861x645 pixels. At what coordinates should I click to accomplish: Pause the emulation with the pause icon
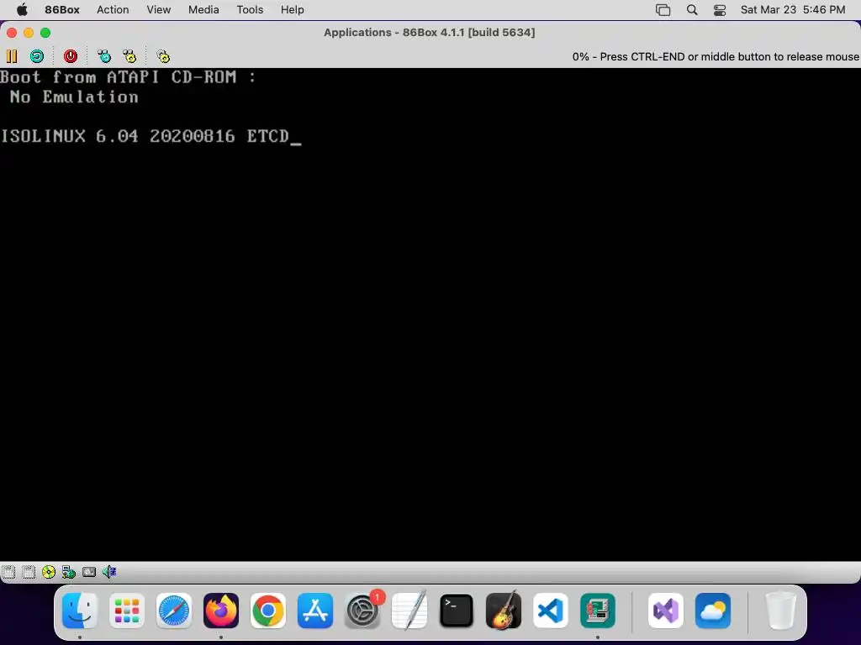coord(12,56)
